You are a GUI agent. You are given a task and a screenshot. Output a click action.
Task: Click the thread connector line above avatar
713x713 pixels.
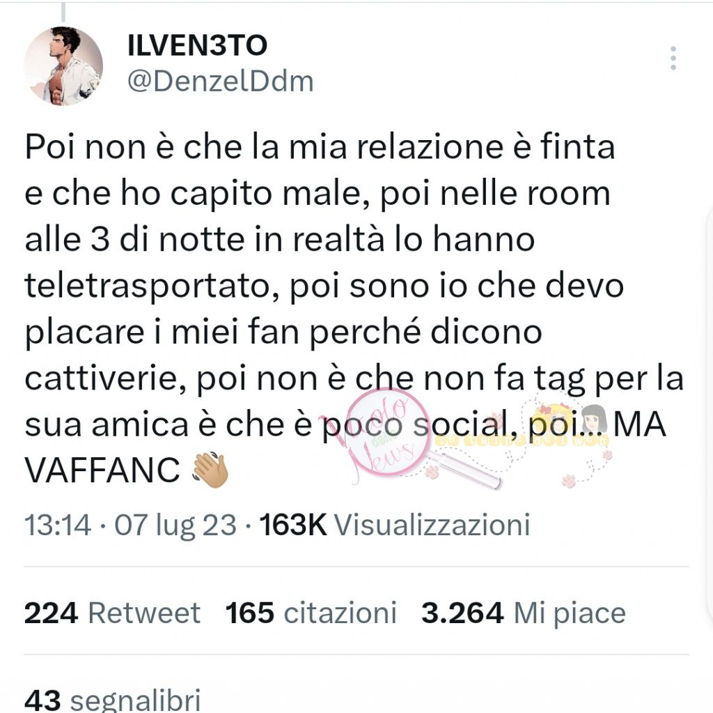click(x=63, y=13)
